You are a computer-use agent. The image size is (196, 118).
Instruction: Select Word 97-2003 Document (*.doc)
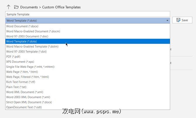point(27,36)
